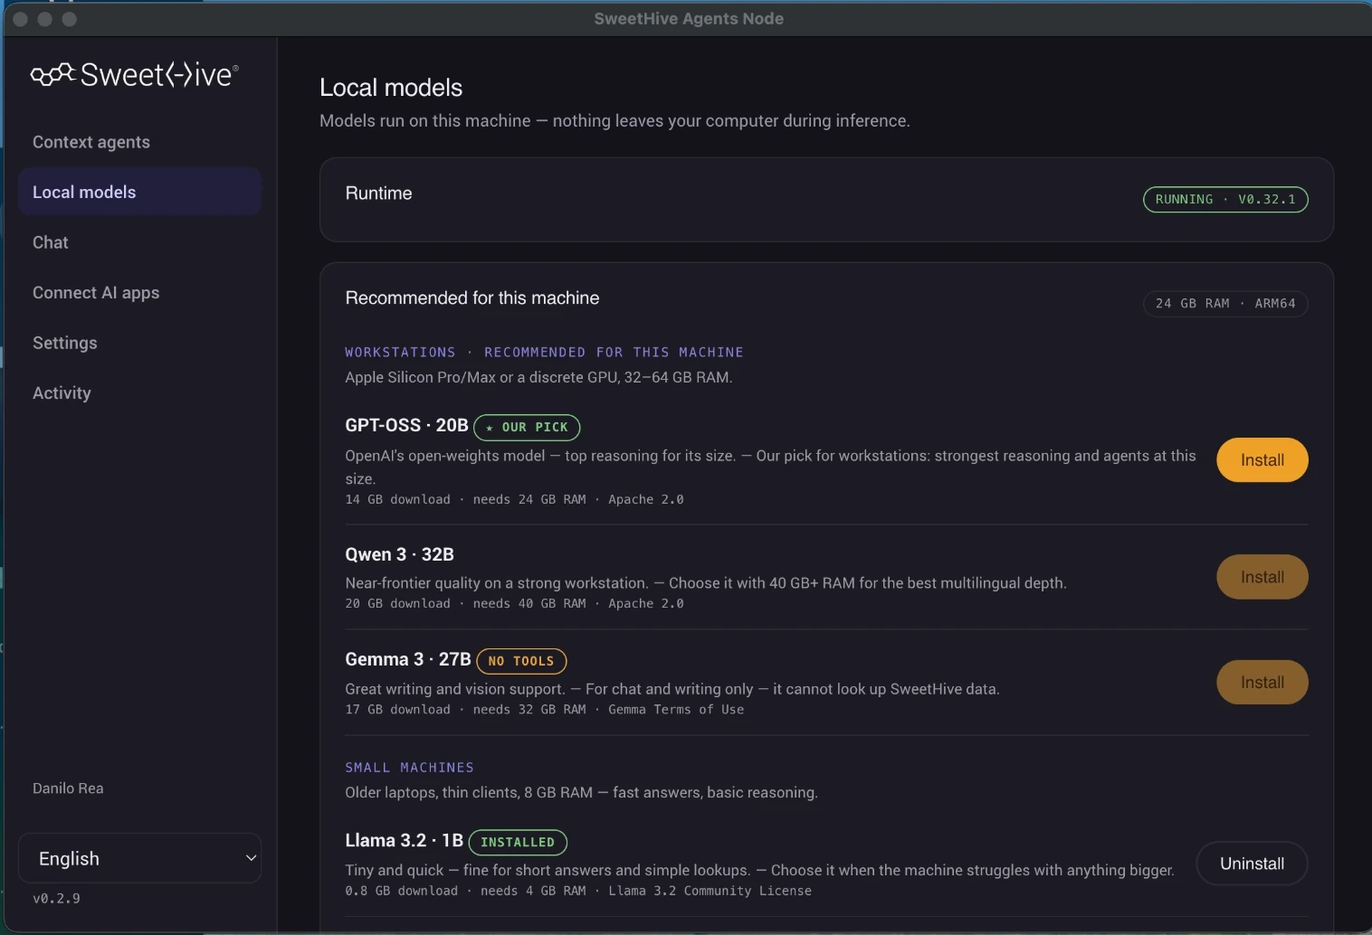1372x935 pixels.
Task: Click the 24 GB RAM ARM64 badge
Action: (x=1225, y=304)
